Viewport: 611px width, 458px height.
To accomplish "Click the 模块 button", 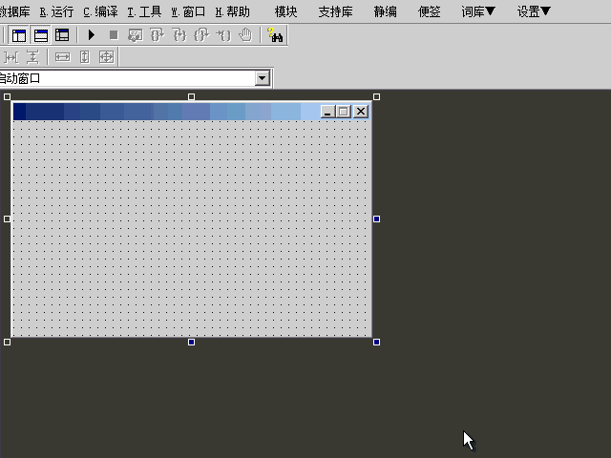I will pos(285,11).
